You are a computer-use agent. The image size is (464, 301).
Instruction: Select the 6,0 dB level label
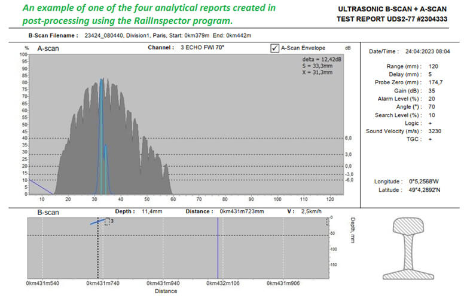pos(348,138)
